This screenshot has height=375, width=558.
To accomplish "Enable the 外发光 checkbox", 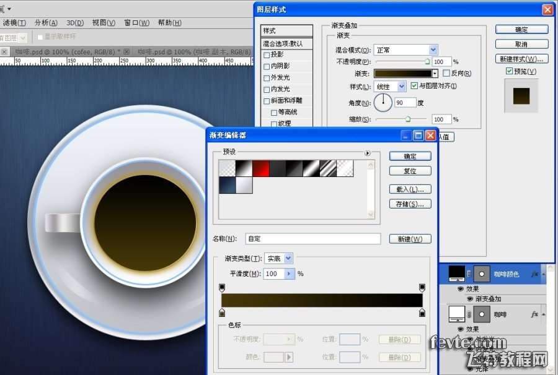I will 267,78.
